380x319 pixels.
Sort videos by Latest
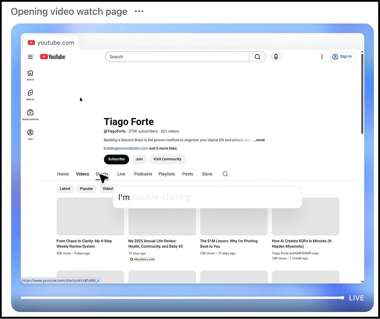coord(65,189)
